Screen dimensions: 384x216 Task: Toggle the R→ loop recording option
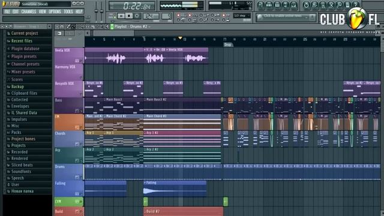pos(216,15)
